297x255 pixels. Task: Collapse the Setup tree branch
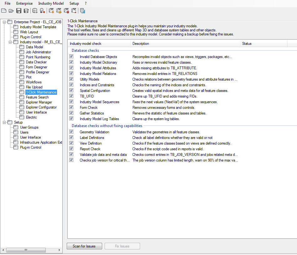pyautogui.click(x=4, y=122)
